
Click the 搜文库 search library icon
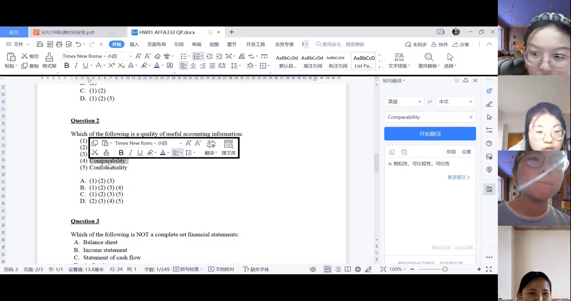coord(228,147)
